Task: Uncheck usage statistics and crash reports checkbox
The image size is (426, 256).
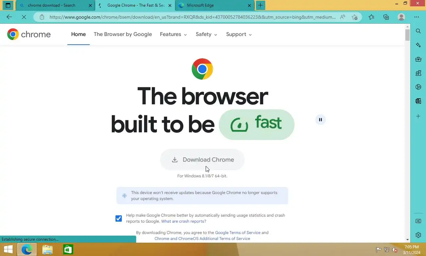Action: point(118,218)
